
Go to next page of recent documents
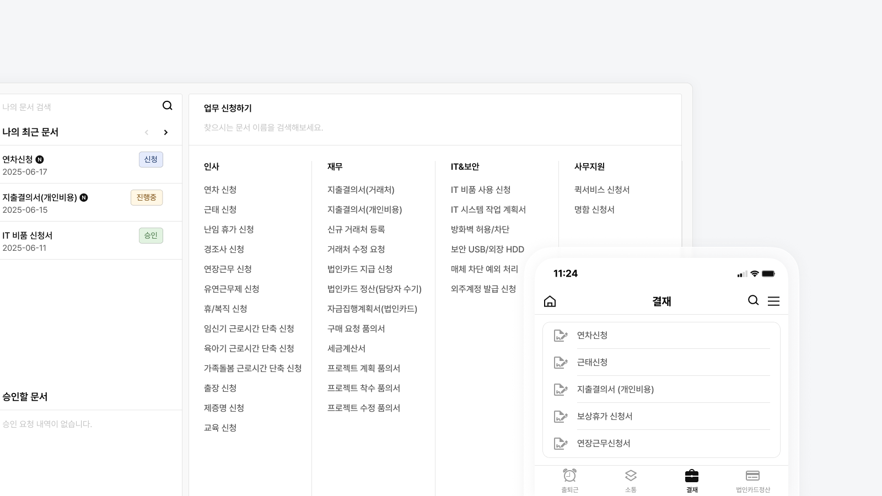[165, 132]
